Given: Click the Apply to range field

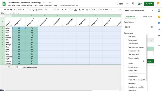Looking at the screenshot, I should point(139,27).
